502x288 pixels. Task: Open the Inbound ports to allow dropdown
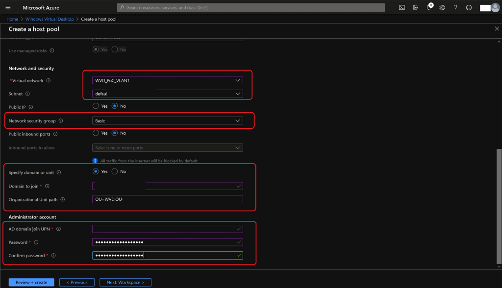pyautogui.click(x=168, y=148)
